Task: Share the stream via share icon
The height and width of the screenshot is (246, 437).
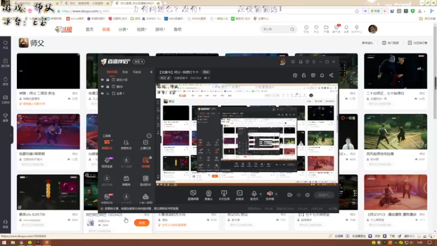Action: [x=331, y=75]
